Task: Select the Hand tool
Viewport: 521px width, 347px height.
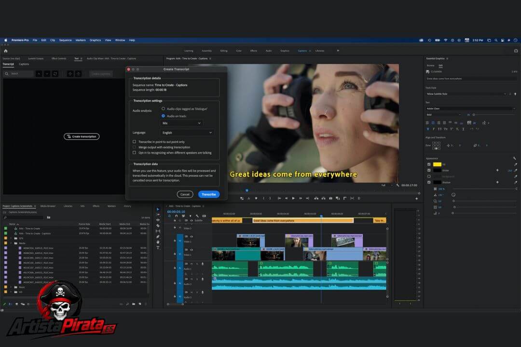Action: click(x=158, y=242)
